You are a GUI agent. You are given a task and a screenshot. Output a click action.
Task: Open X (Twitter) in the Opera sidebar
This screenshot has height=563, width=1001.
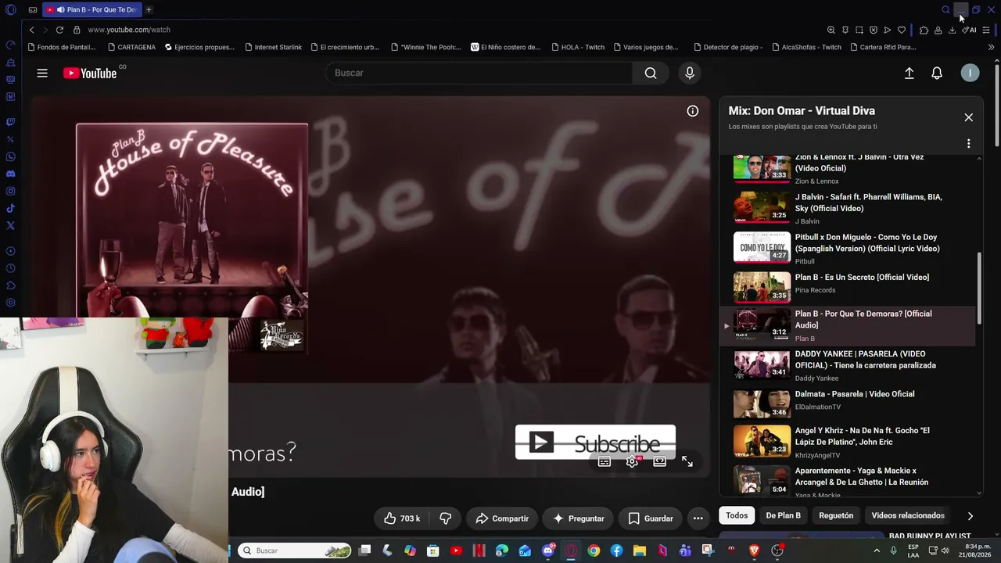[x=10, y=225]
